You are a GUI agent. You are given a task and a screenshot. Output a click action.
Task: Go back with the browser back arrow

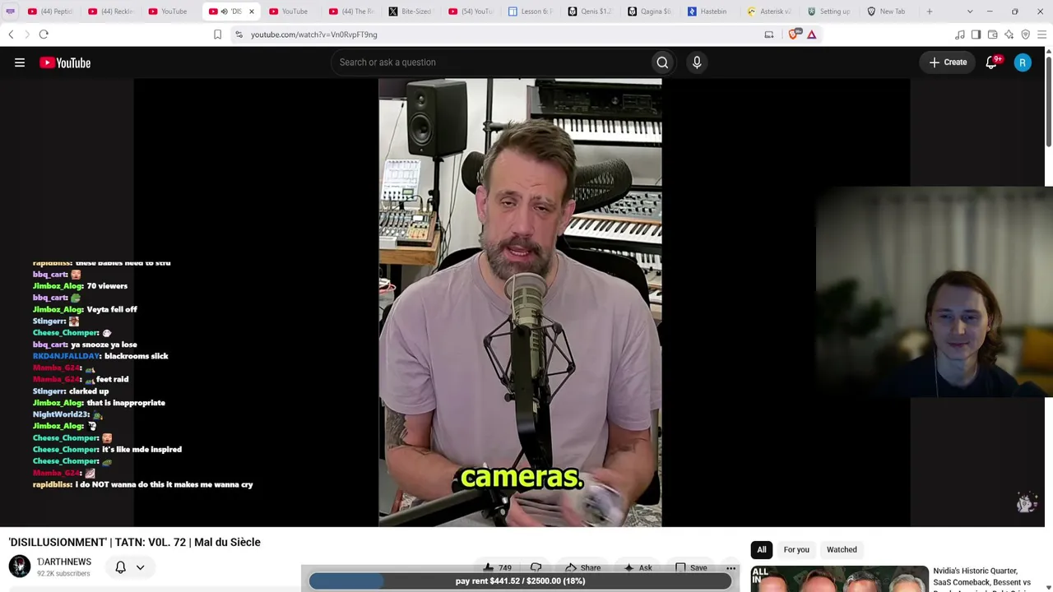click(x=11, y=35)
